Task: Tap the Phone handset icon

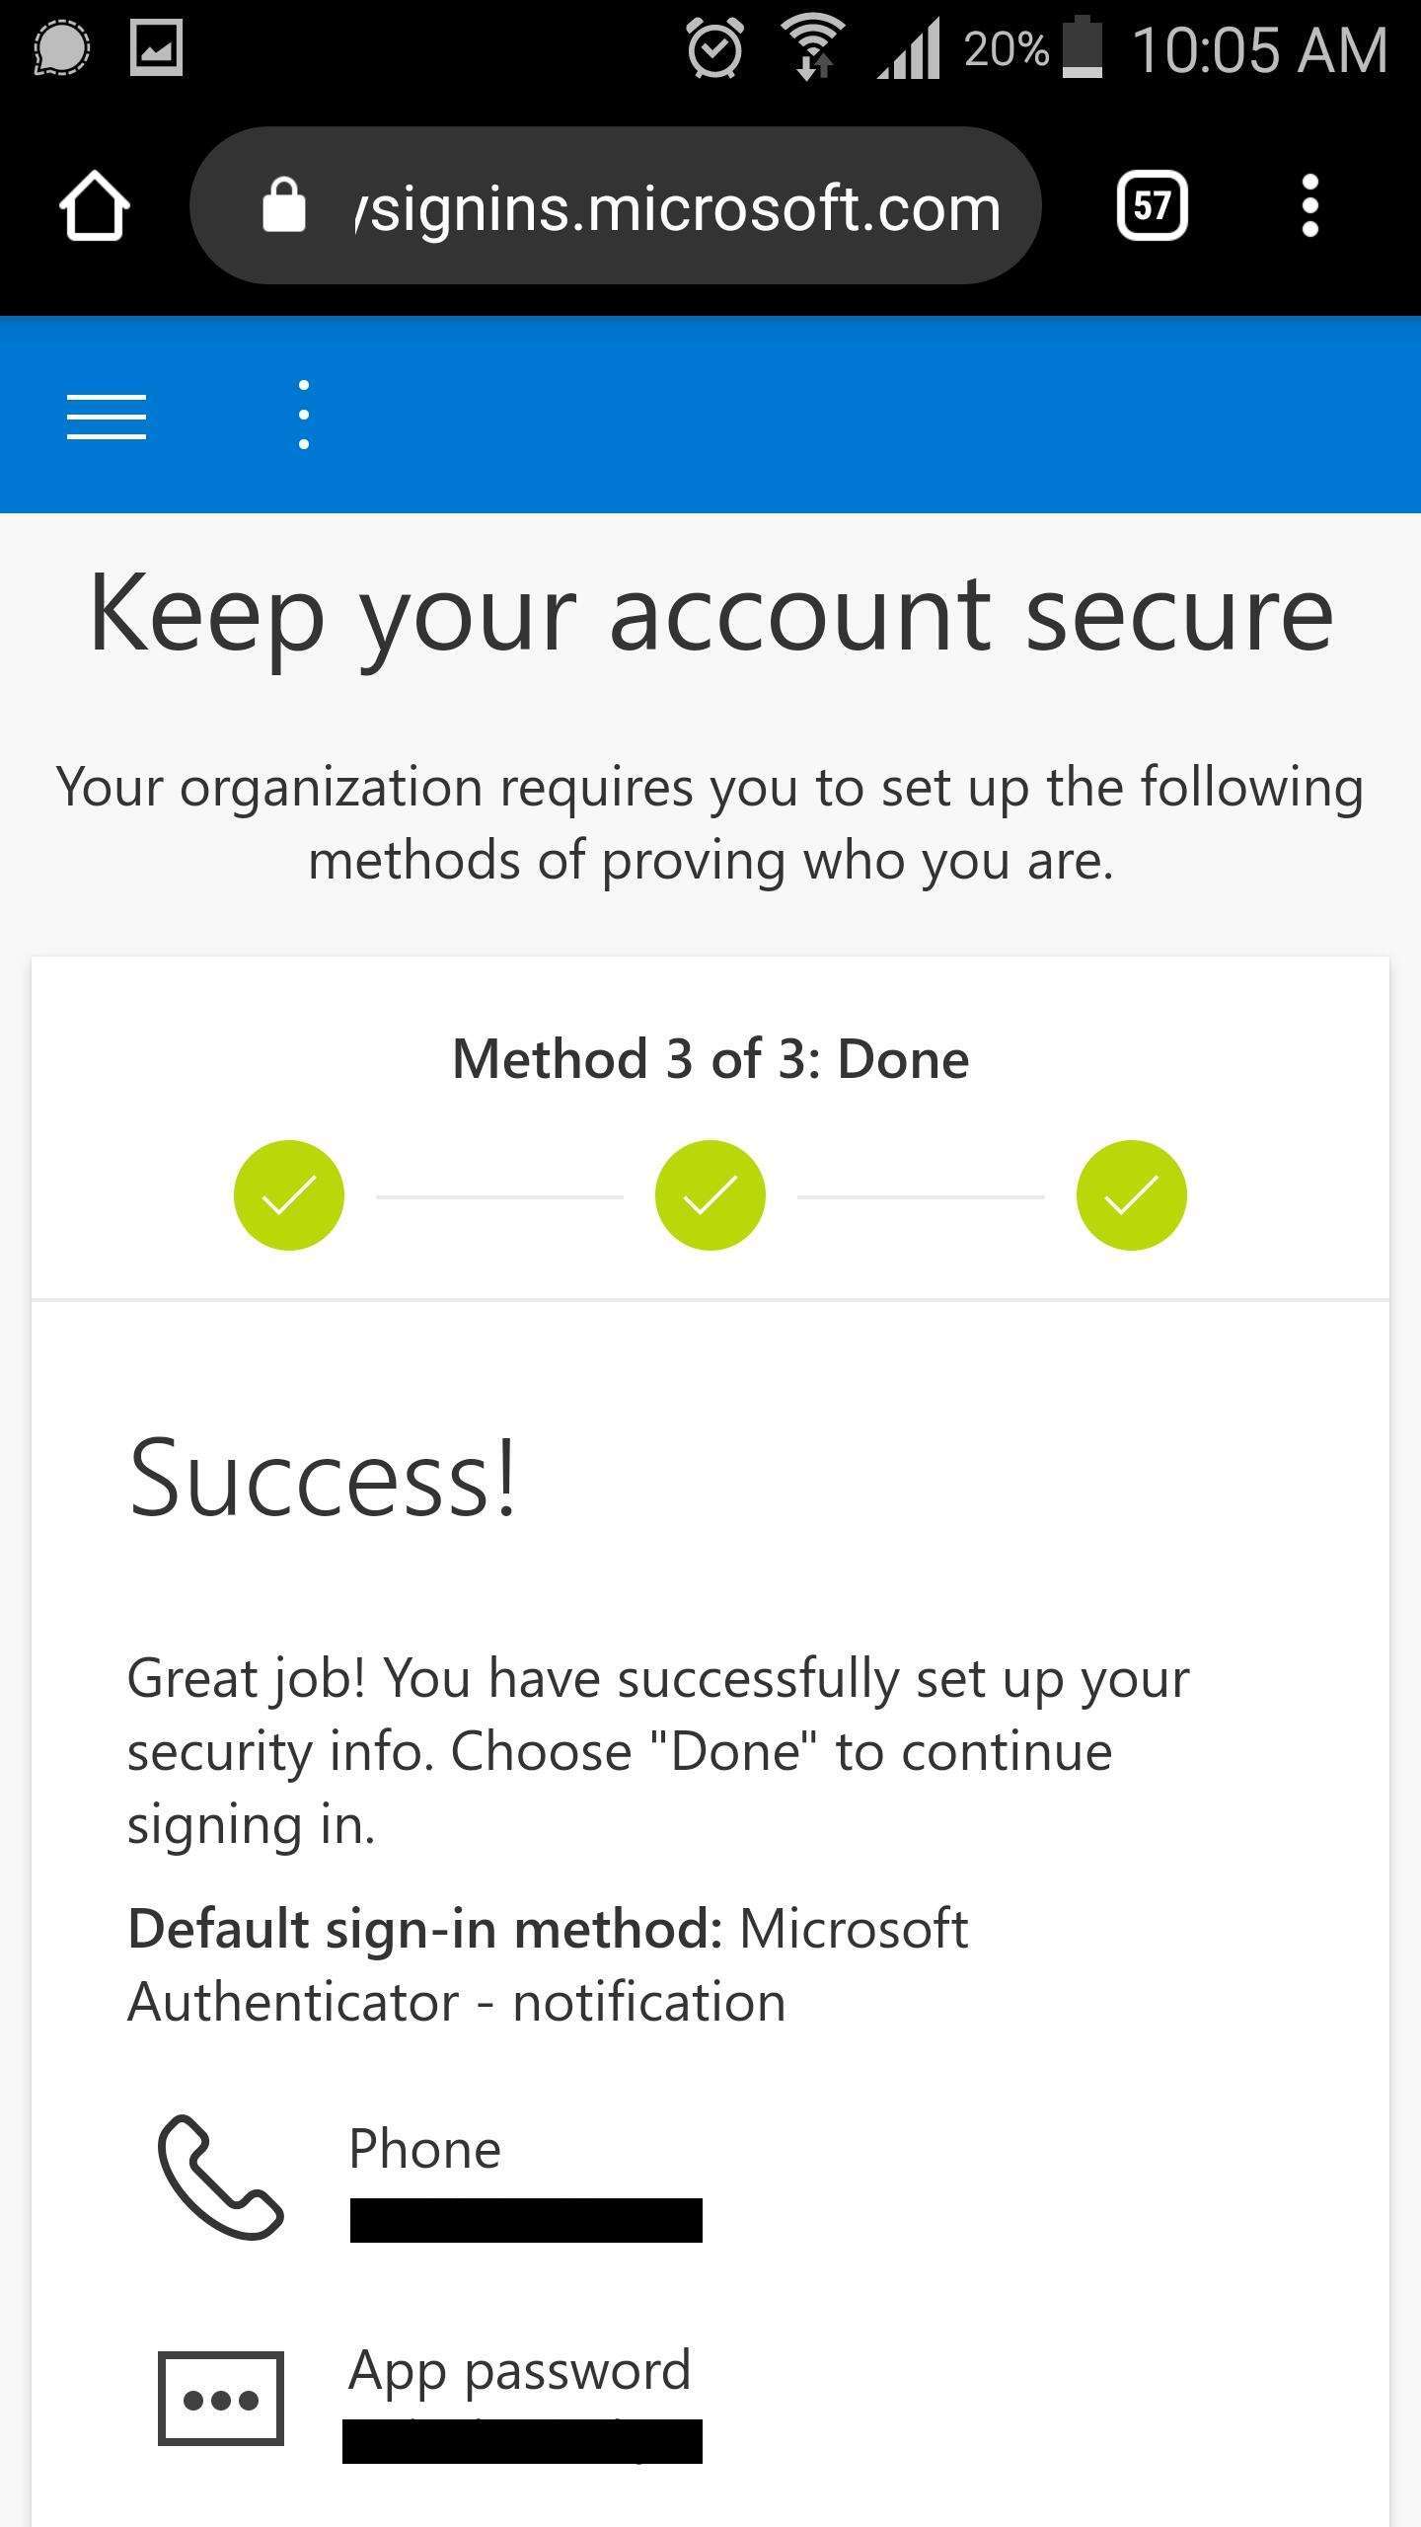Action: [x=220, y=2177]
